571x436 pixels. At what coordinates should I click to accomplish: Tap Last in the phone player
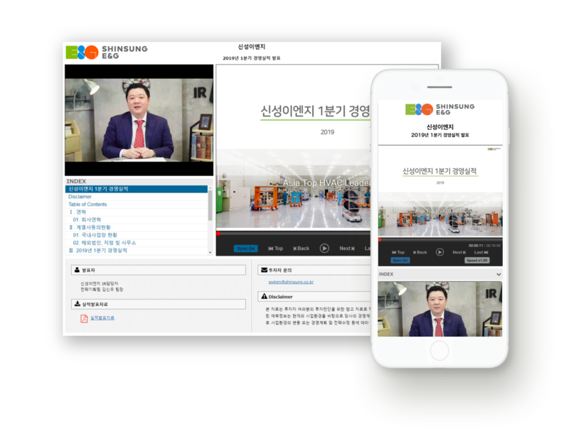[481, 252]
